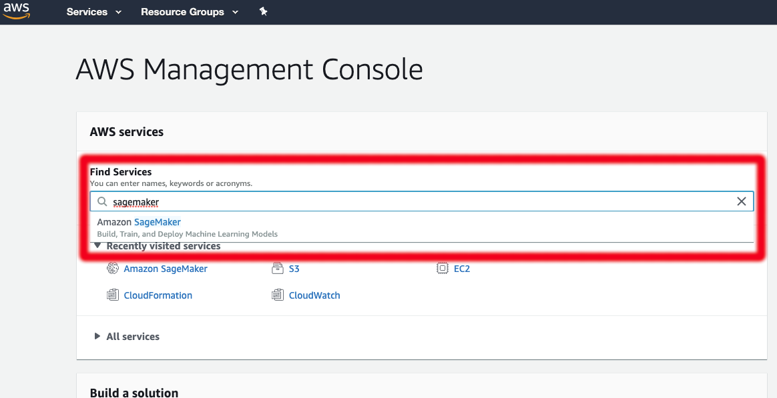The width and height of the screenshot is (777, 398).
Task: Click the pushpin shortcut icon
Action: click(263, 11)
